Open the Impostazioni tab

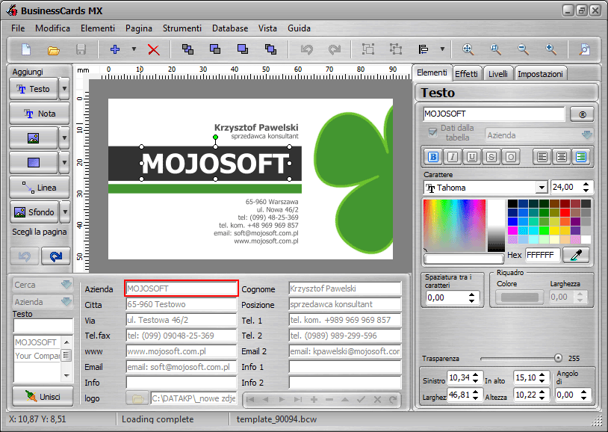click(540, 74)
